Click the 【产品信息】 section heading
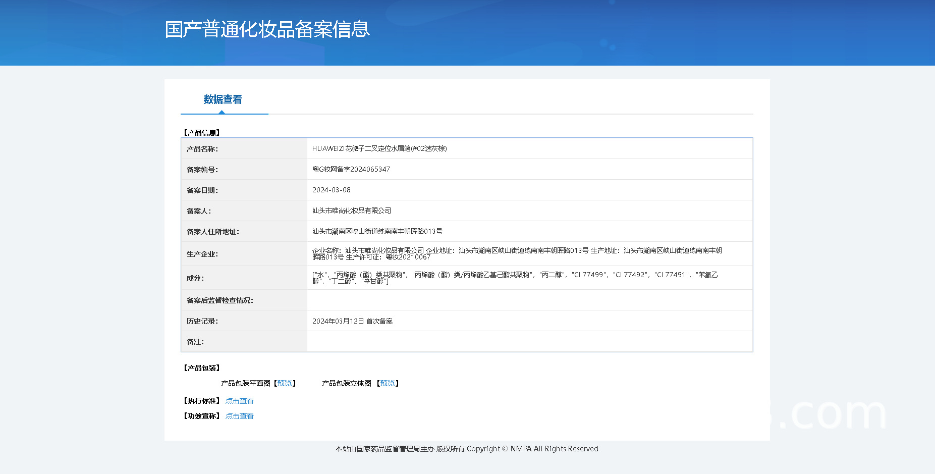 coord(202,133)
